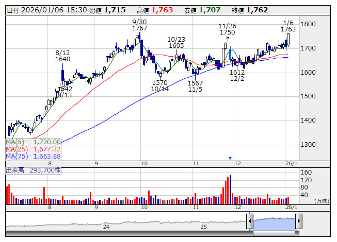
Task: Click the 出来高 volume label
Action: [x=14, y=169]
